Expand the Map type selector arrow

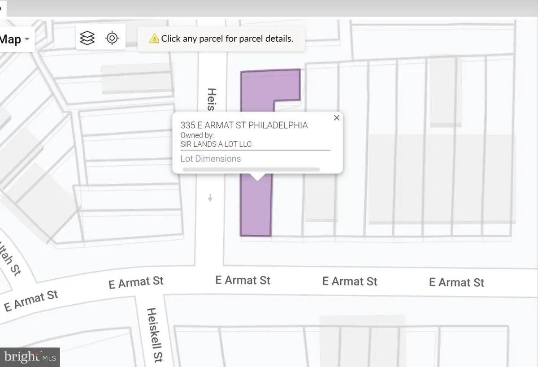click(x=26, y=39)
